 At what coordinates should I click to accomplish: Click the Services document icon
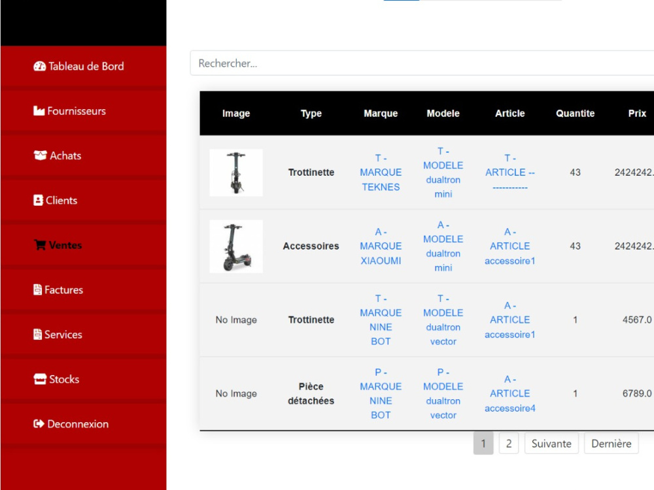point(37,334)
